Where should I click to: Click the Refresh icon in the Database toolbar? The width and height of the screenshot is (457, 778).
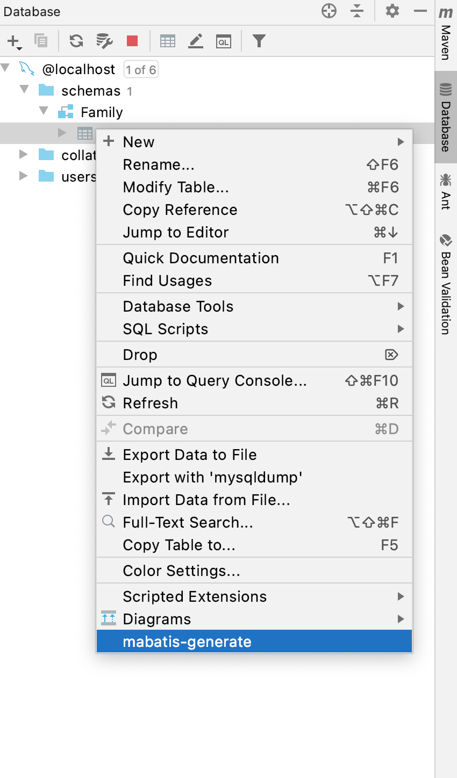[x=76, y=41]
